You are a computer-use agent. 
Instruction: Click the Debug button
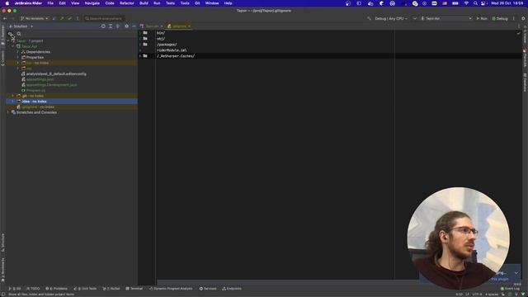(x=500, y=18)
